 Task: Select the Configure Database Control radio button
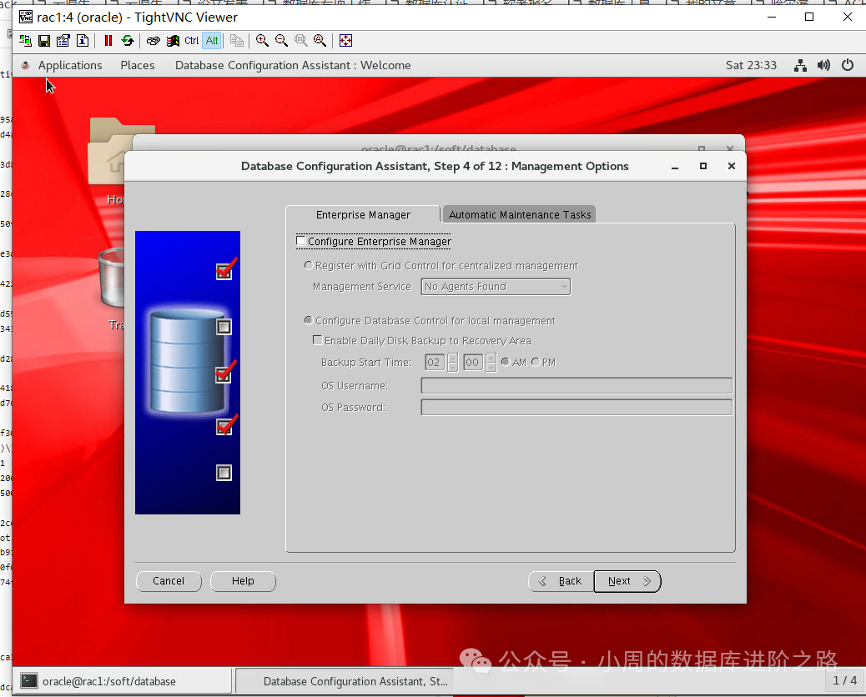pyautogui.click(x=308, y=320)
